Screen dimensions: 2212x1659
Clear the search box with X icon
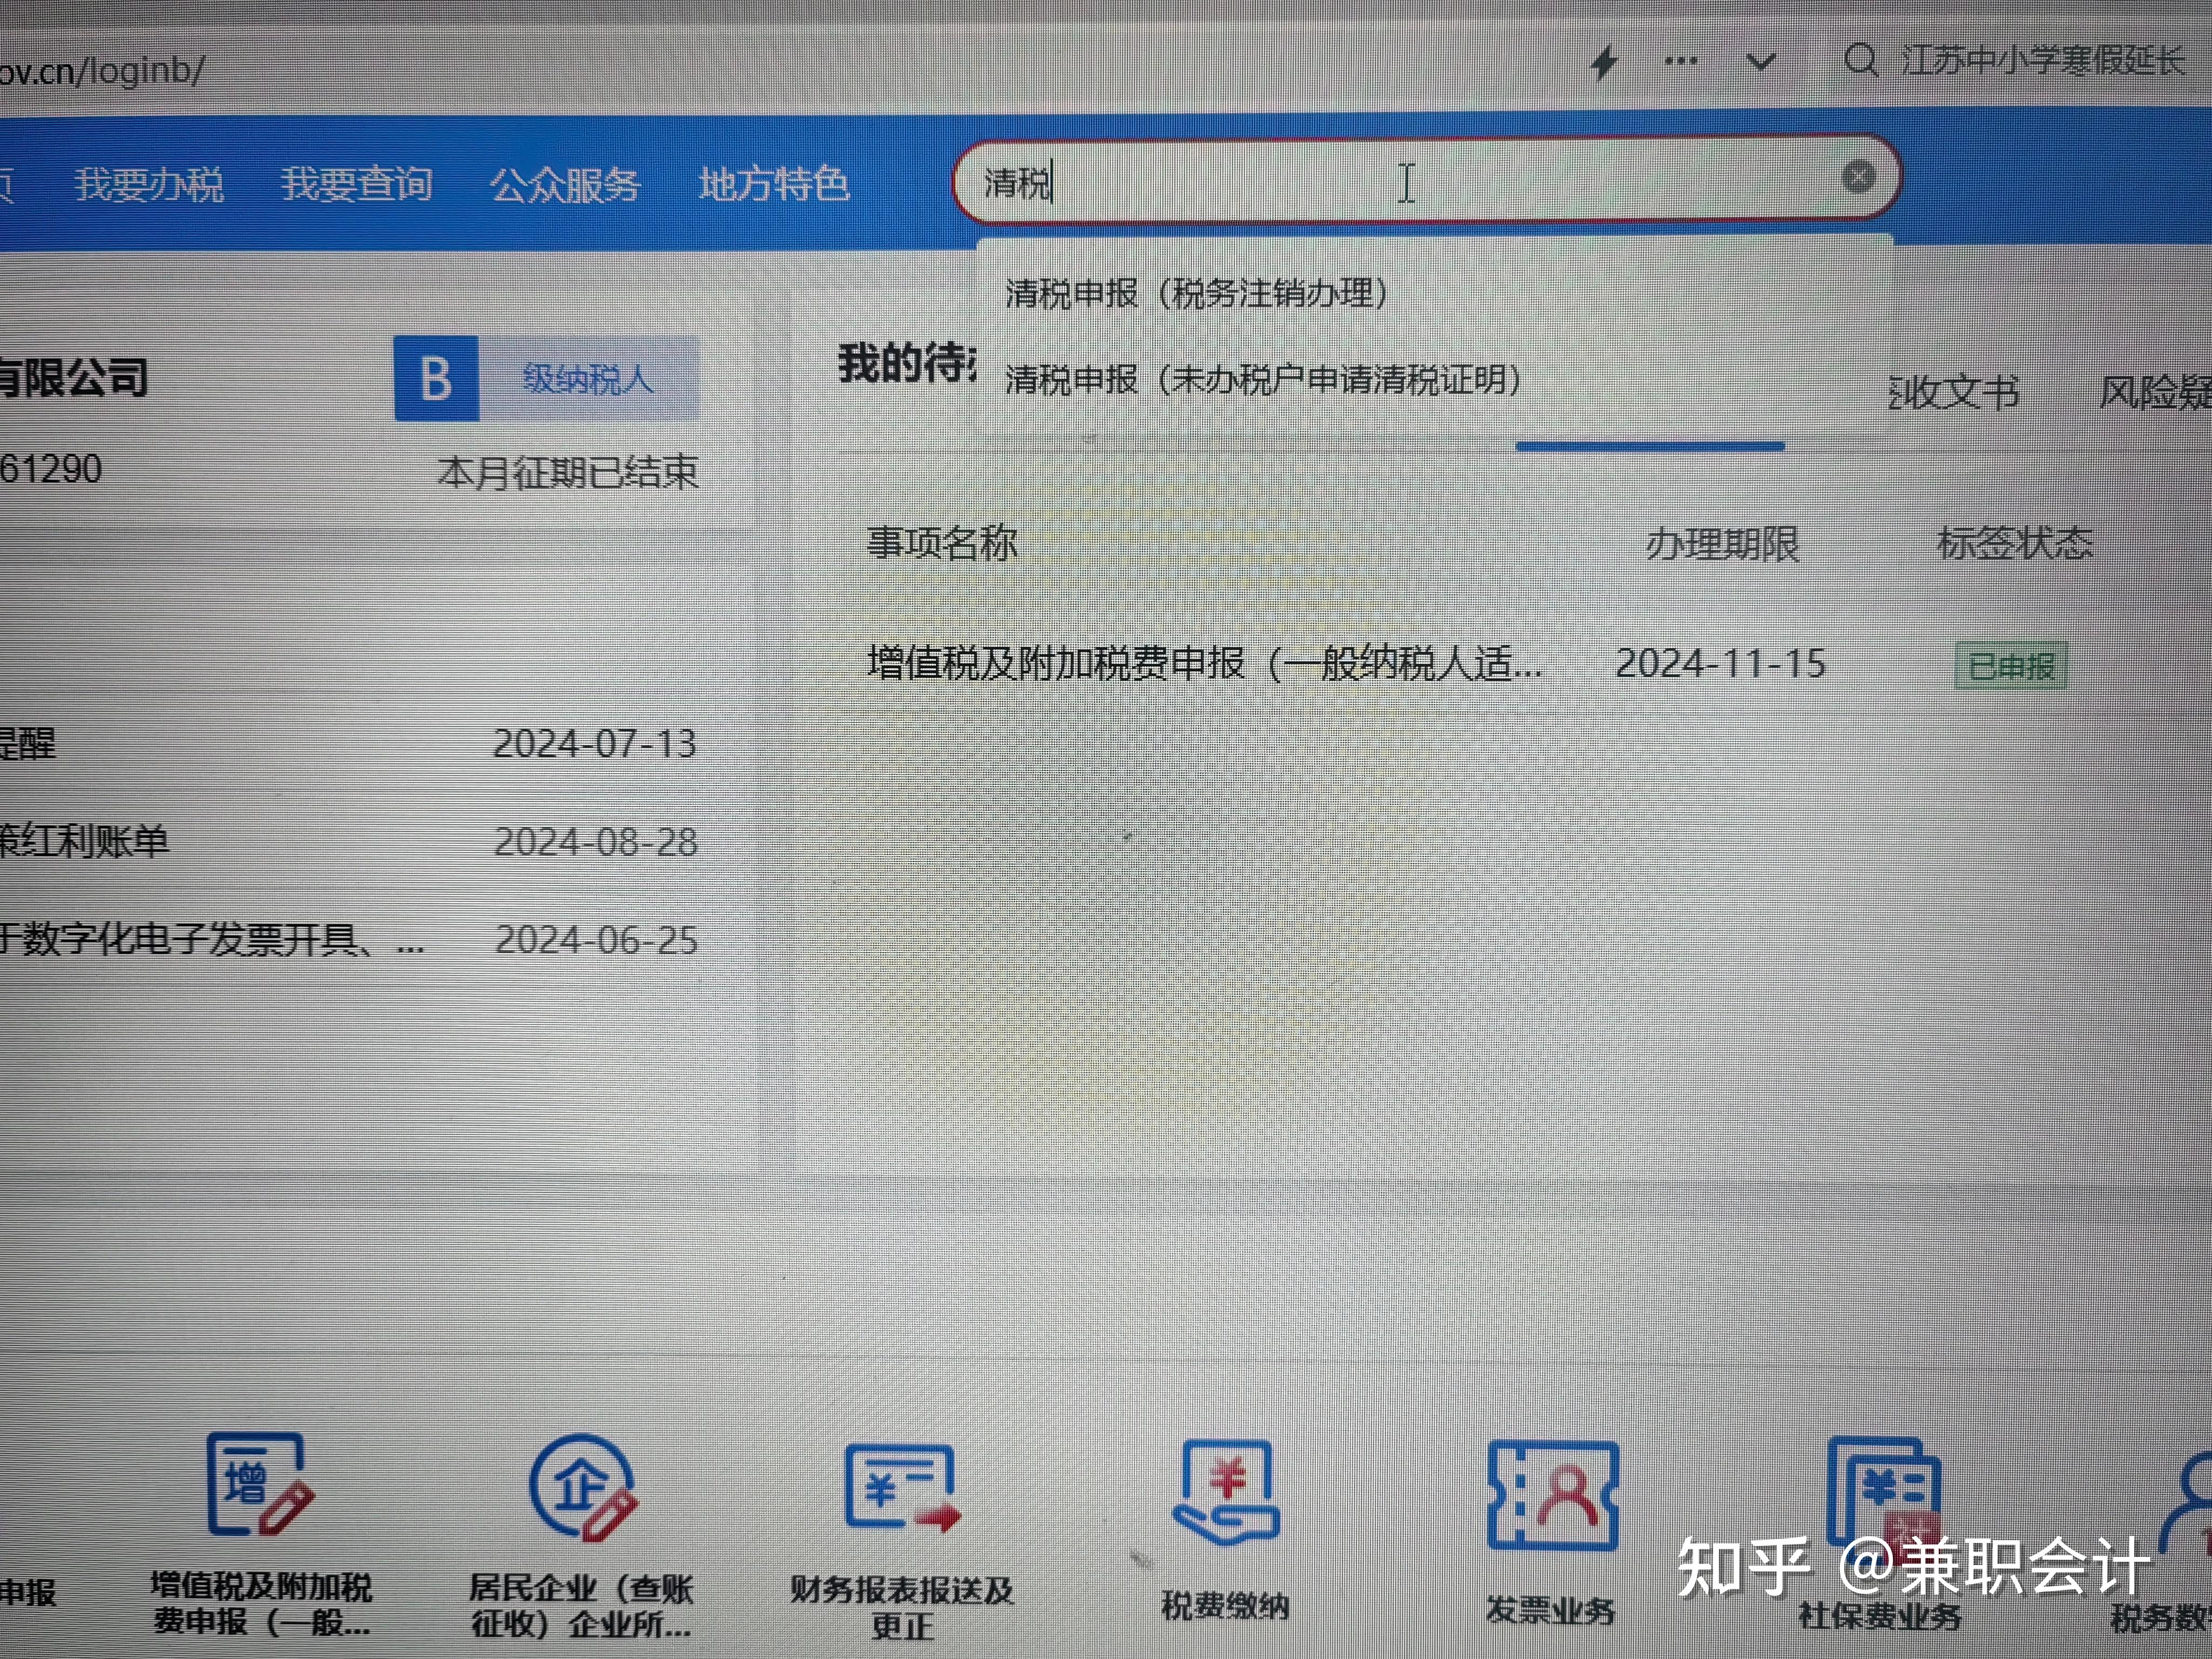1857,177
